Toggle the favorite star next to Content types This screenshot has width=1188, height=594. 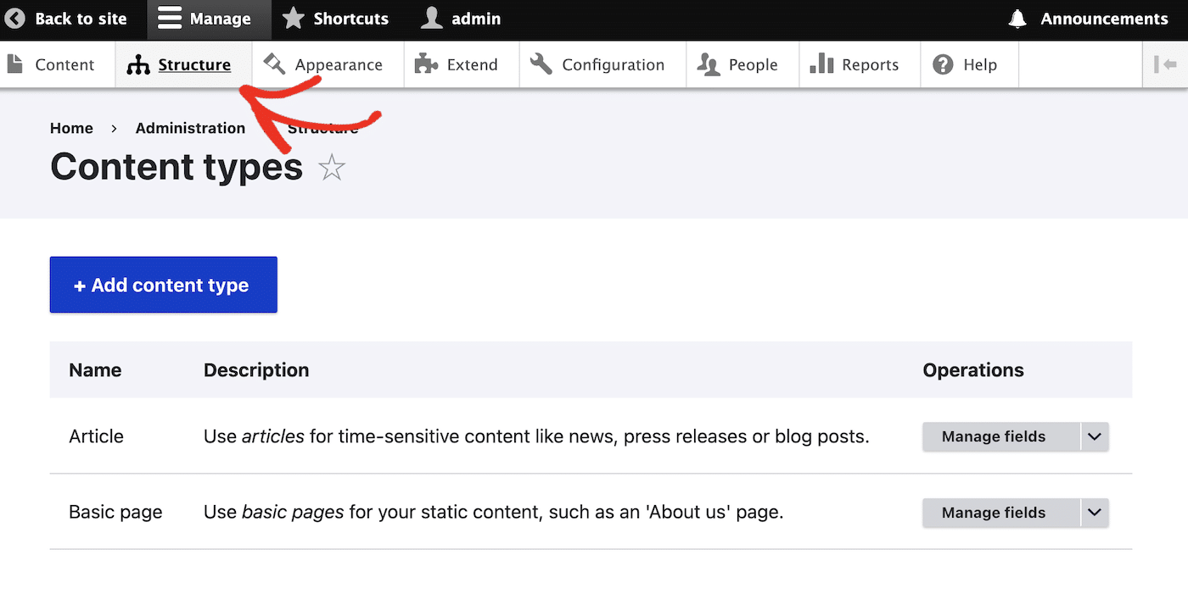[332, 167]
